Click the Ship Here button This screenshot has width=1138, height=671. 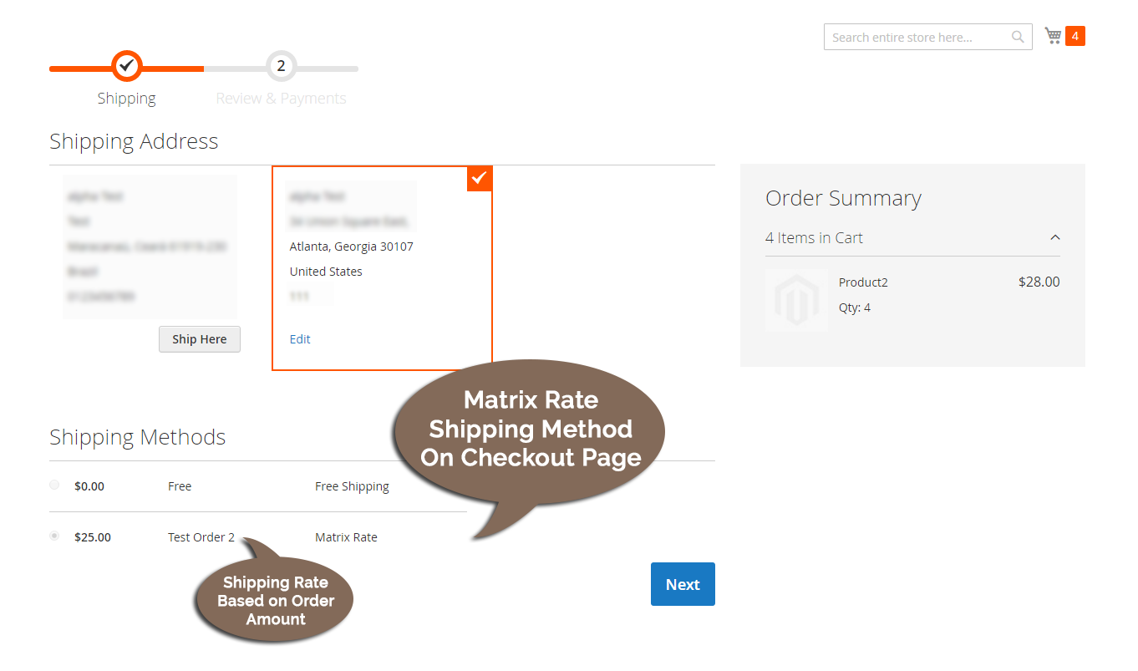pos(199,339)
